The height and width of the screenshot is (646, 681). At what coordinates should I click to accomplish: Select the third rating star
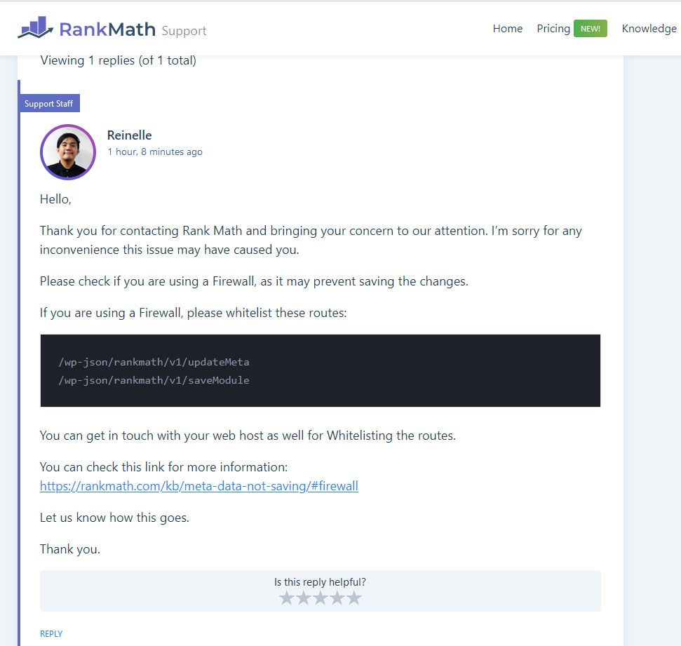coord(320,598)
